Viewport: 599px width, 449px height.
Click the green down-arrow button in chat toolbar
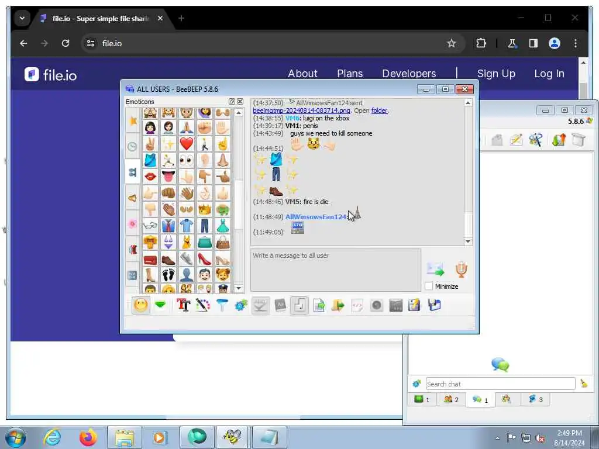[160, 305]
